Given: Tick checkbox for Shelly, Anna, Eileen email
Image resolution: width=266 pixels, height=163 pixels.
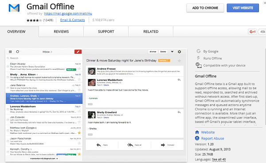Looking at the screenshot, I should click(x=8, y=77).
